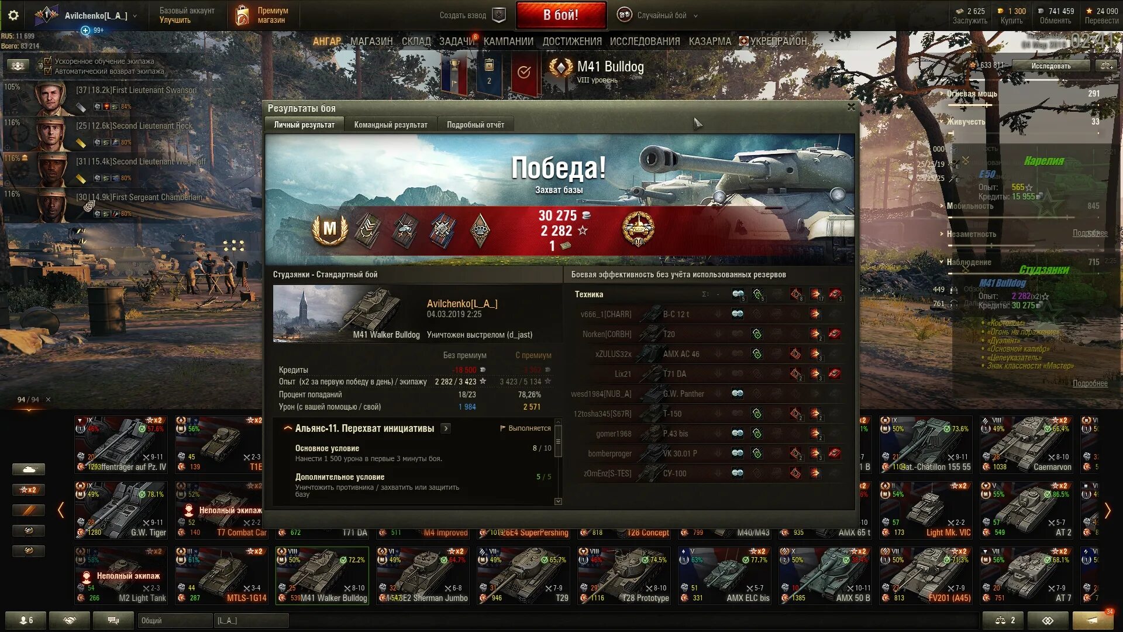1123x632 pixels.
Task: Select the AMX ELC bis tank thumbnail
Action: tap(724, 576)
